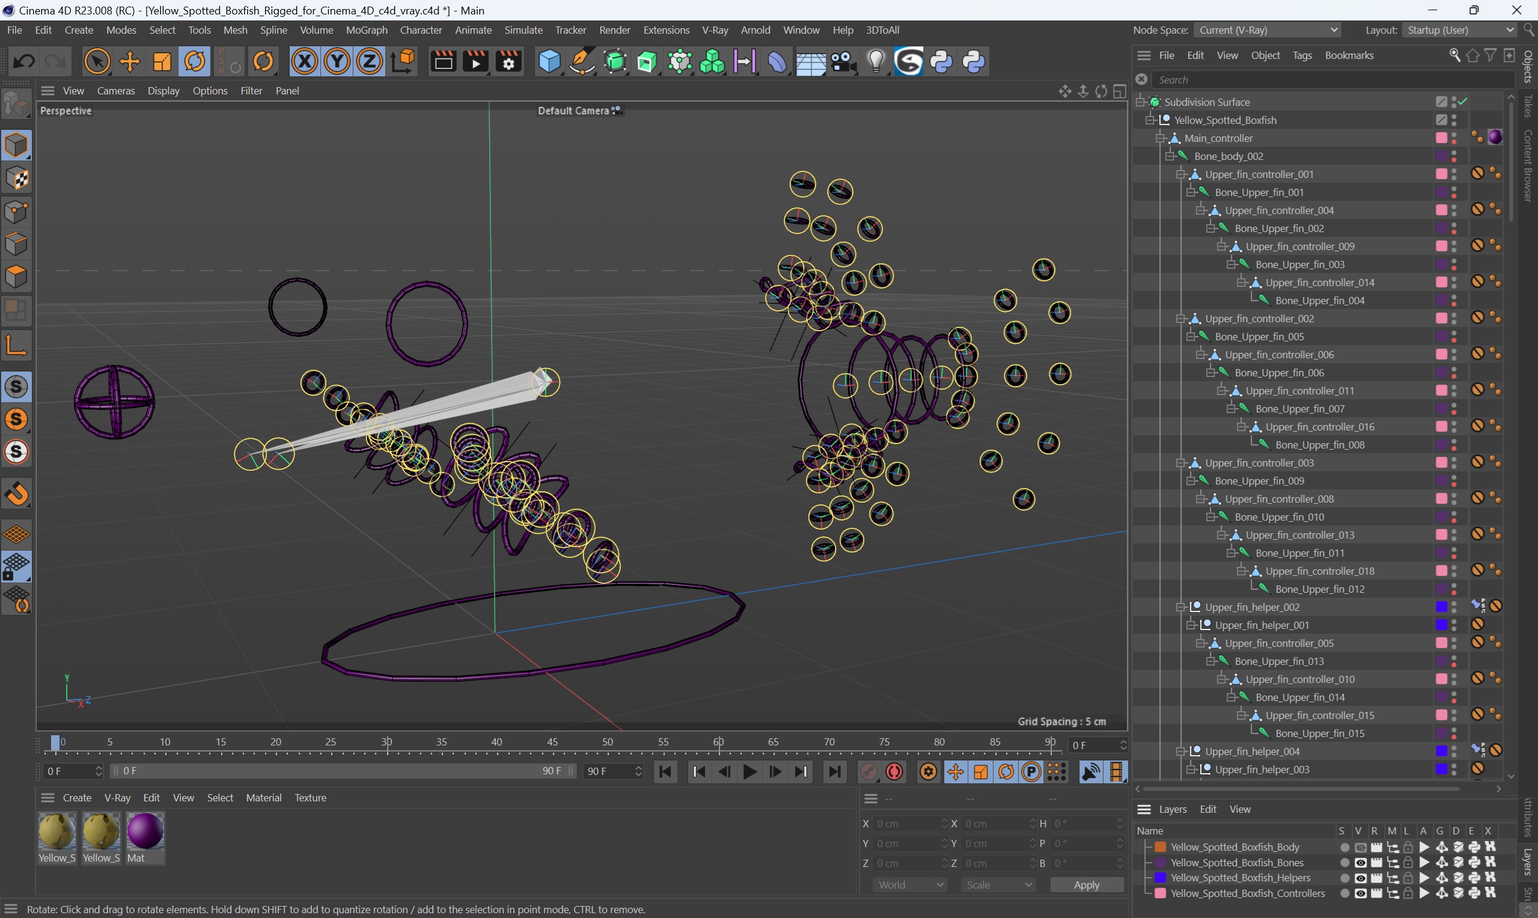
Task: Click the Camera object icon
Action: [x=843, y=61]
